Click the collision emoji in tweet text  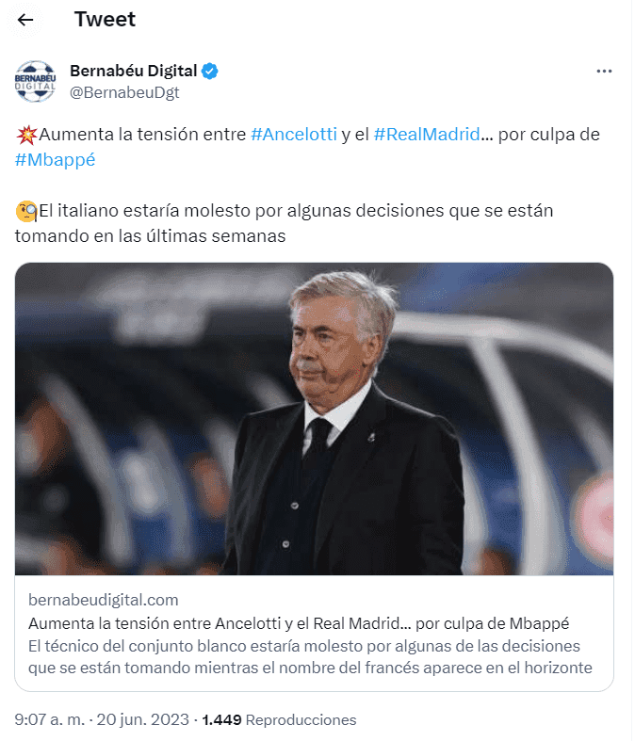26,136
